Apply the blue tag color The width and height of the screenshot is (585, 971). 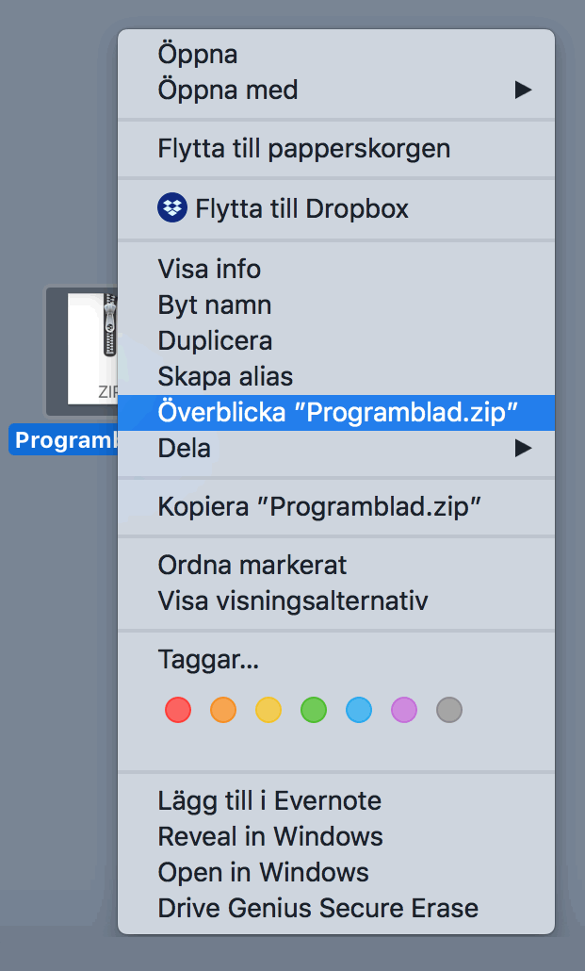[359, 710]
